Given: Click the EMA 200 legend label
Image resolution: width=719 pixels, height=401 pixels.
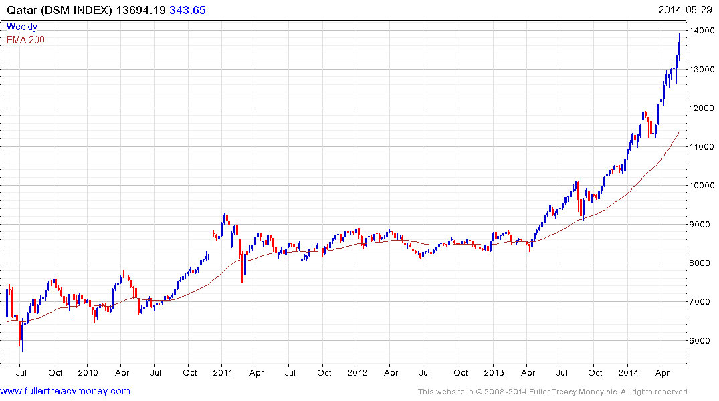Looking at the screenshot, I should pos(25,40).
